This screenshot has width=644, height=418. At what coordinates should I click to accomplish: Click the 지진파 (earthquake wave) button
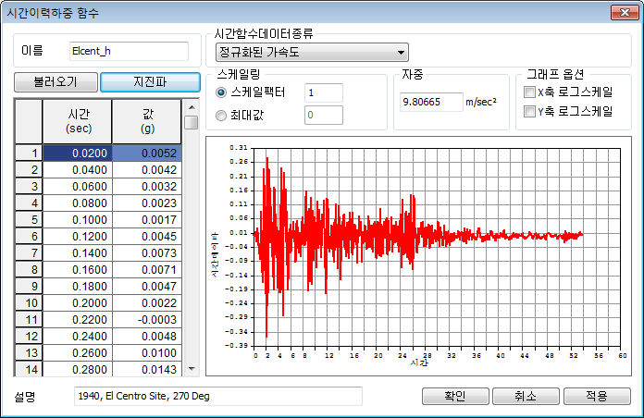click(150, 82)
